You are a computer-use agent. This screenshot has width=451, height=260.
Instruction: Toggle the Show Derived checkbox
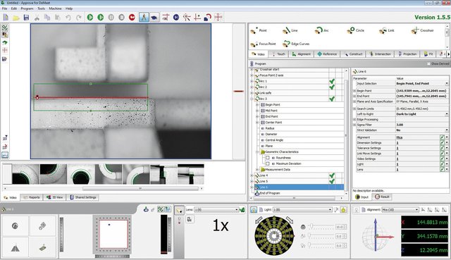428,63
